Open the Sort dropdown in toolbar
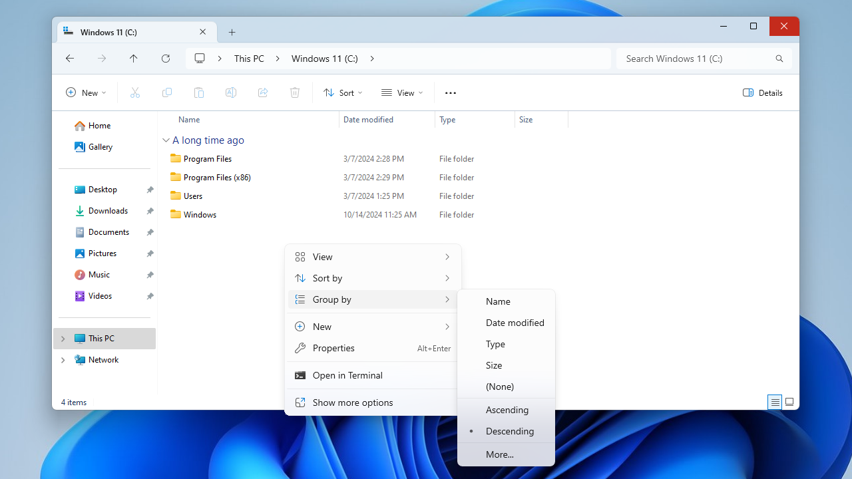 343,93
